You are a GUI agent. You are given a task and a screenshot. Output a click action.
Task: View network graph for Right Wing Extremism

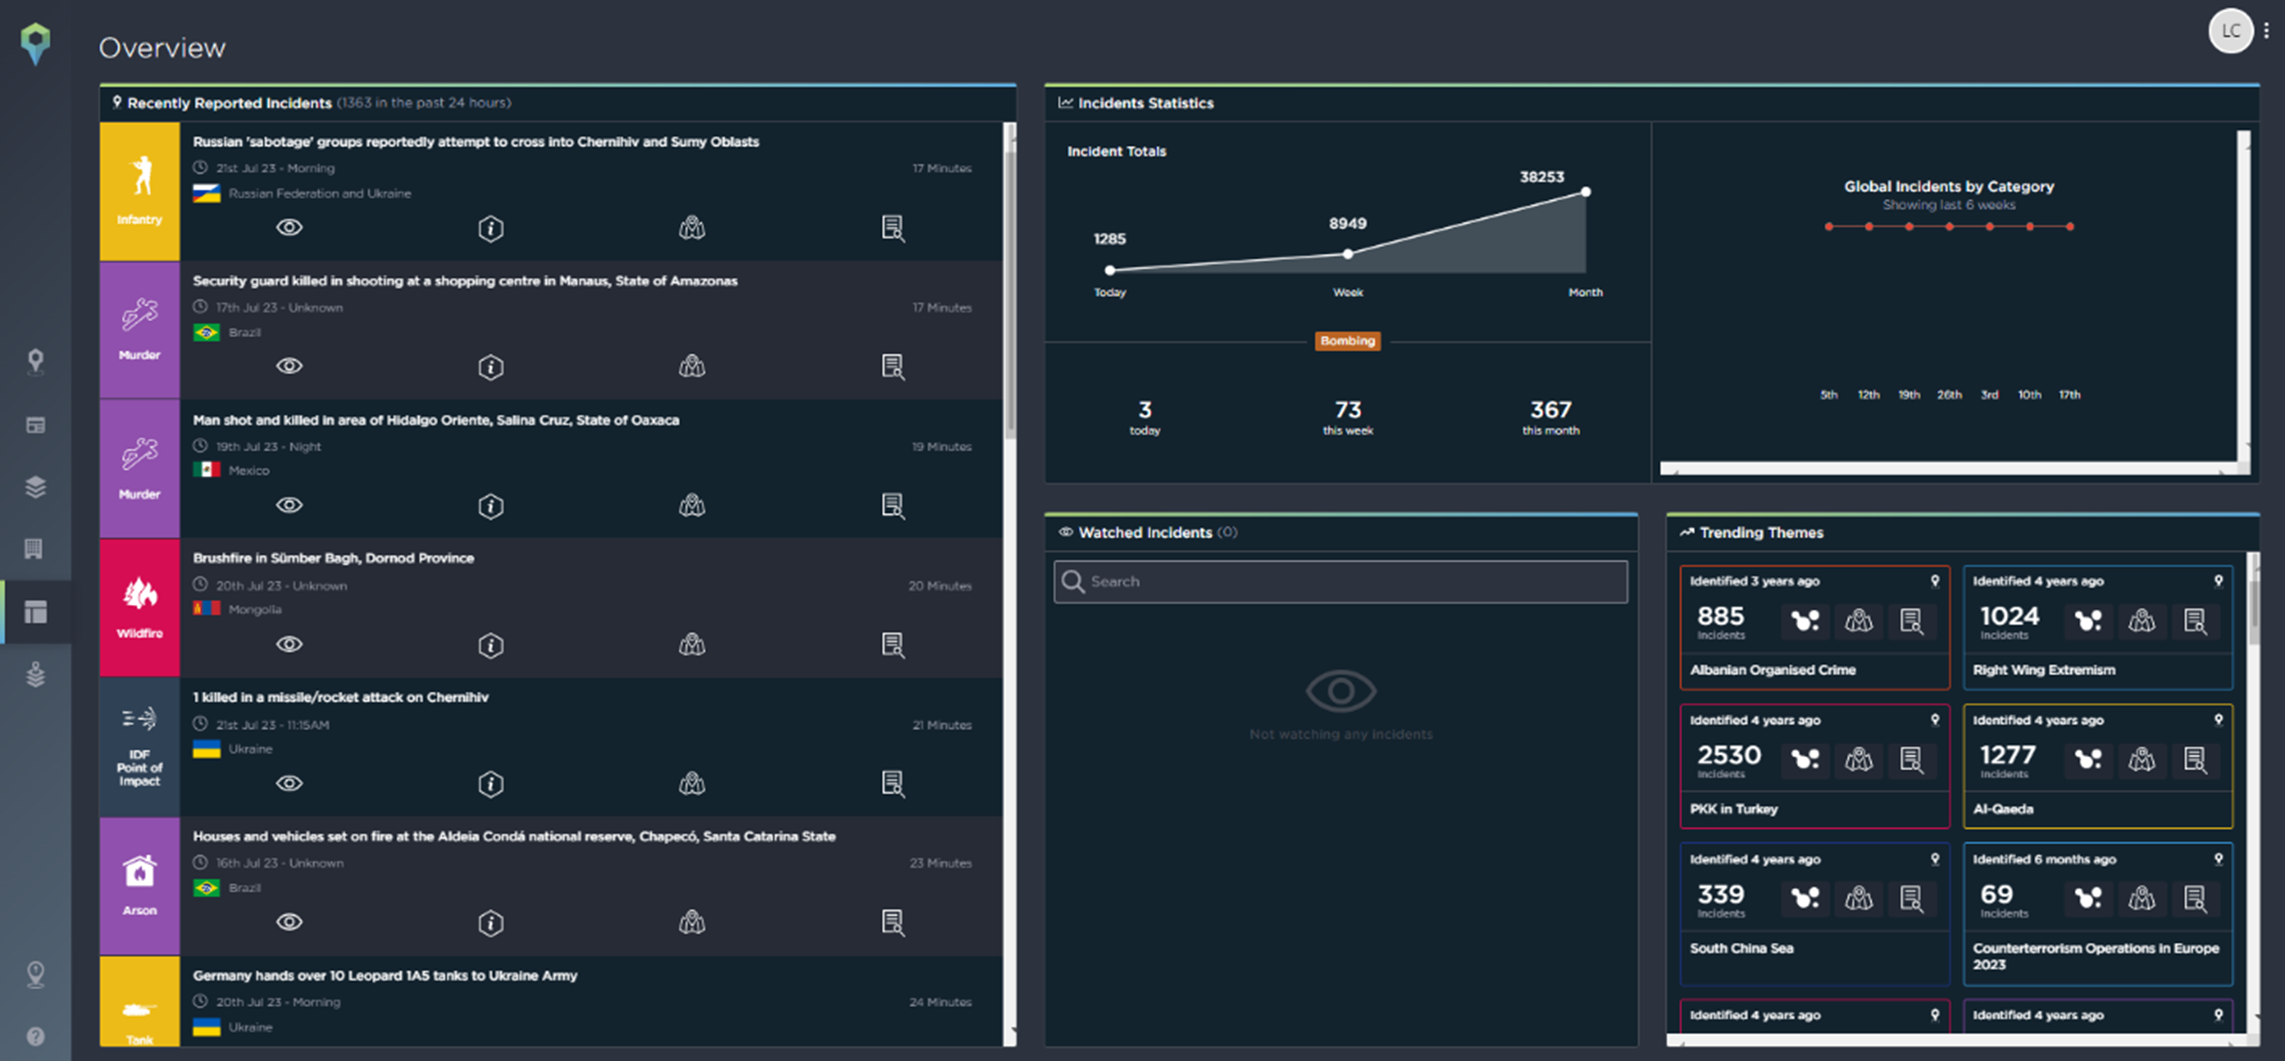point(2088,620)
